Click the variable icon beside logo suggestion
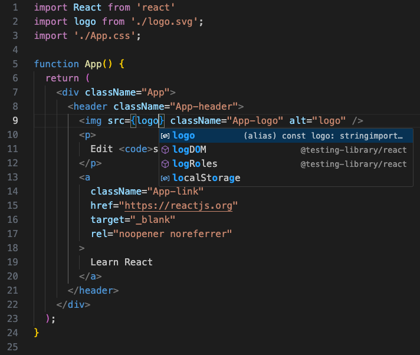The height and width of the screenshot is (355, 420). (165, 136)
